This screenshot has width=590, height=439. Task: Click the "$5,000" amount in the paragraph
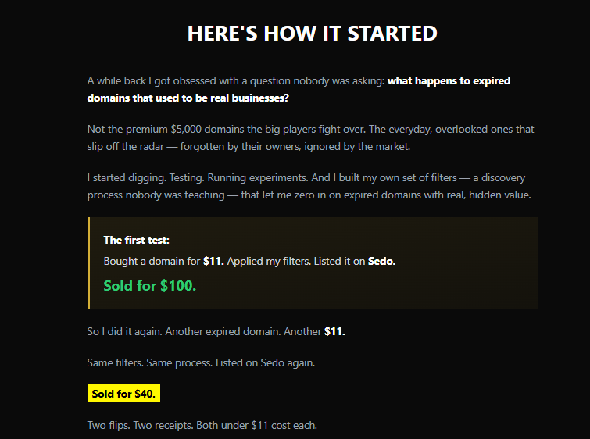184,130
